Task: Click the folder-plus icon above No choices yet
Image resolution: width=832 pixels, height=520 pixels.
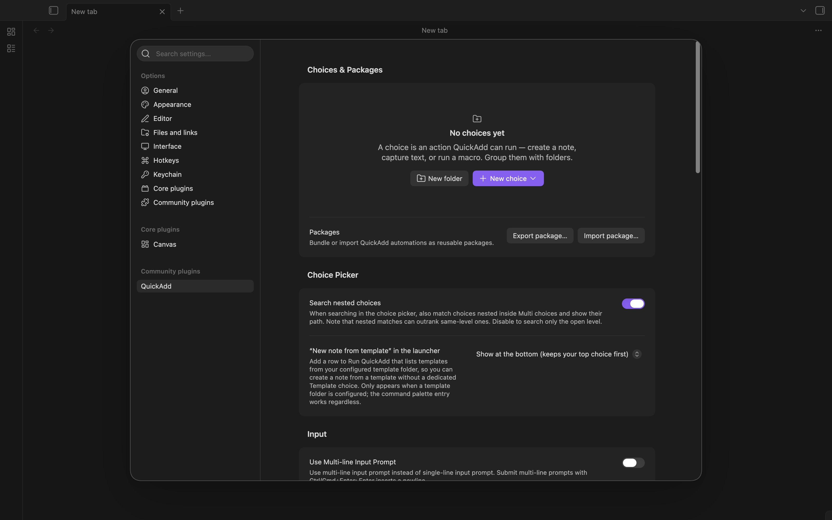Action: pyautogui.click(x=477, y=119)
